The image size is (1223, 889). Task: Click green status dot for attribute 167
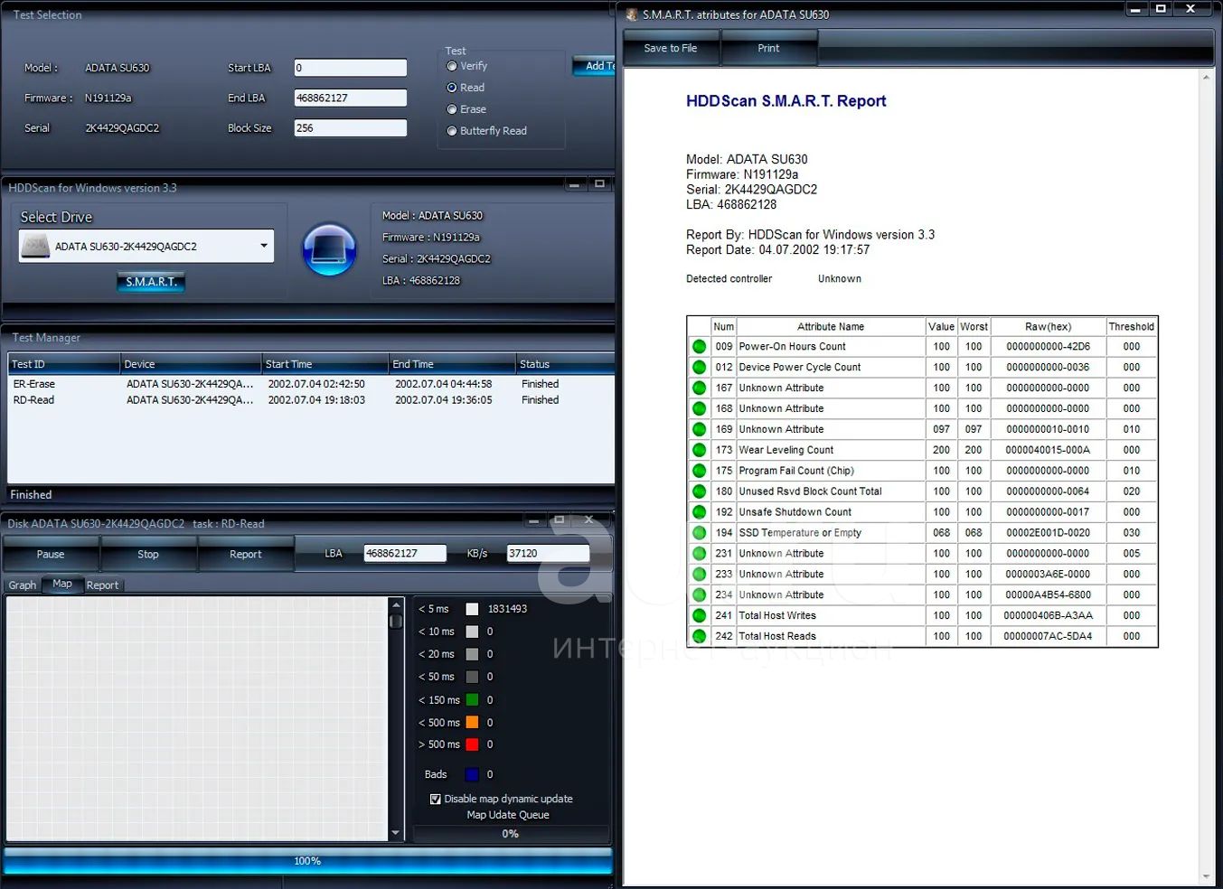point(699,388)
